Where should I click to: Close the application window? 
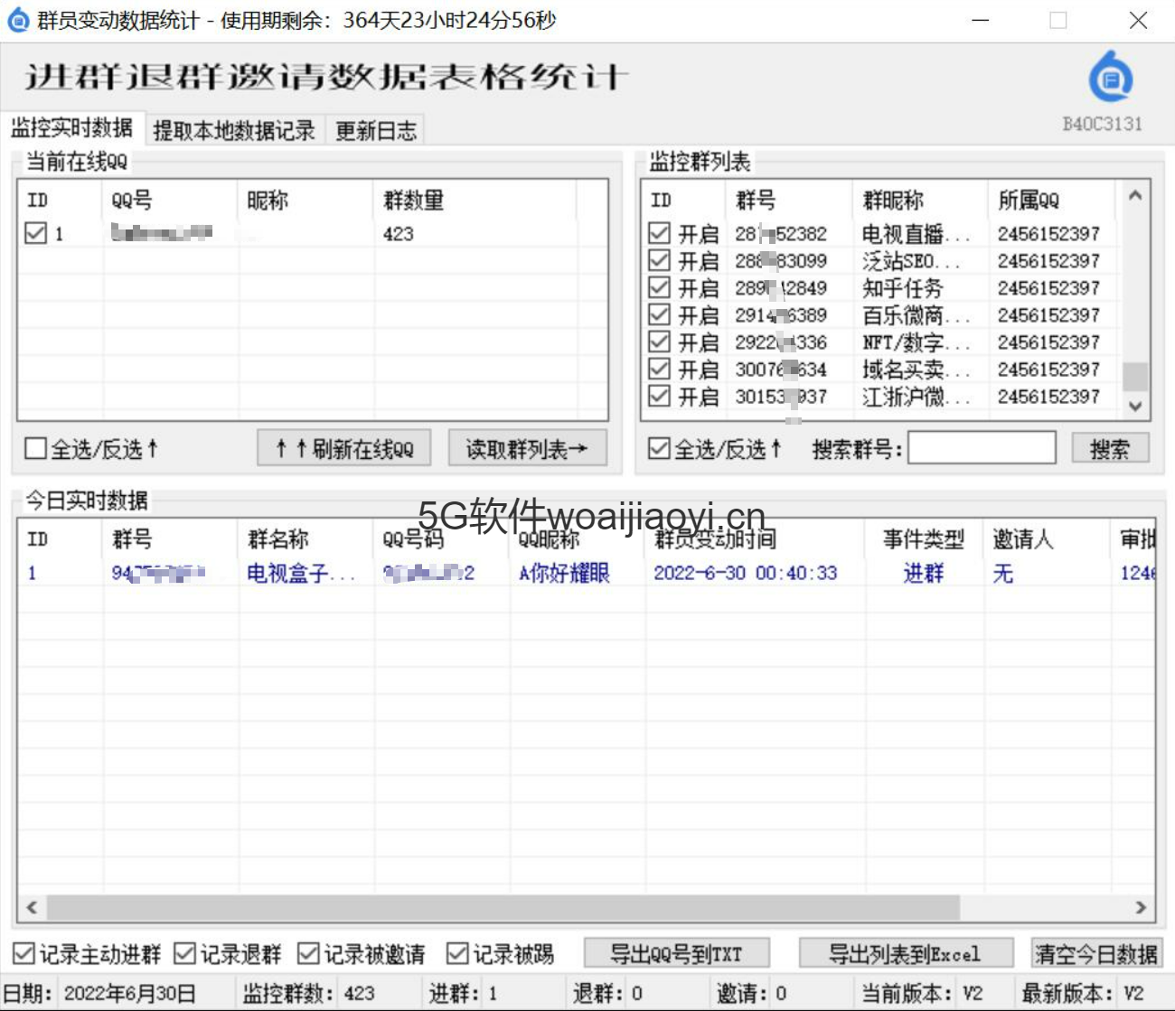click(x=1138, y=20)
